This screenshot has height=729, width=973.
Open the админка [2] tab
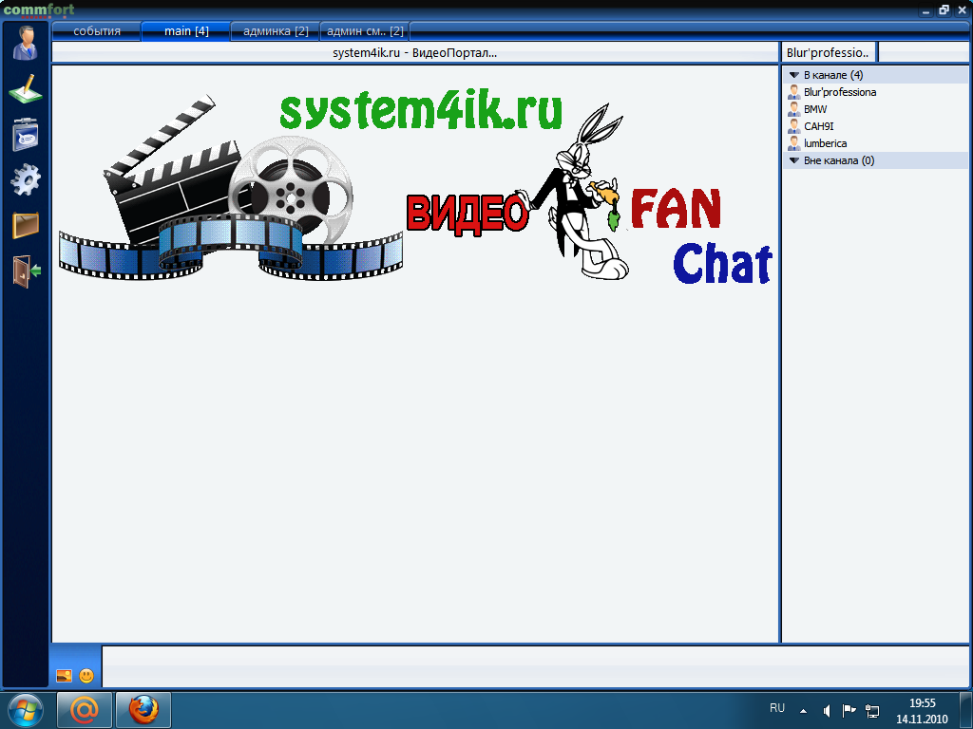coord(276,31)
